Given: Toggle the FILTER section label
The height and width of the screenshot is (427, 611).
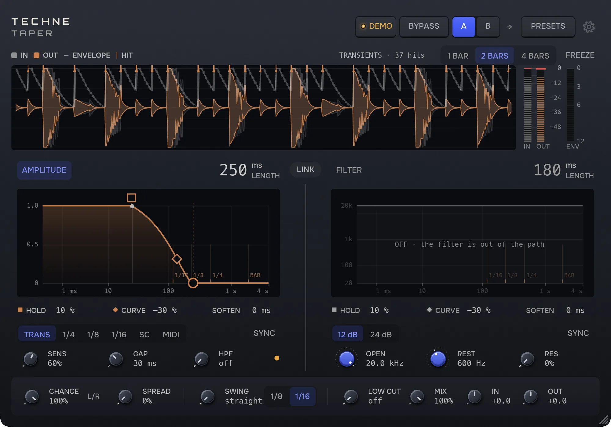Looking at the screenshot, I should (349, 170).
